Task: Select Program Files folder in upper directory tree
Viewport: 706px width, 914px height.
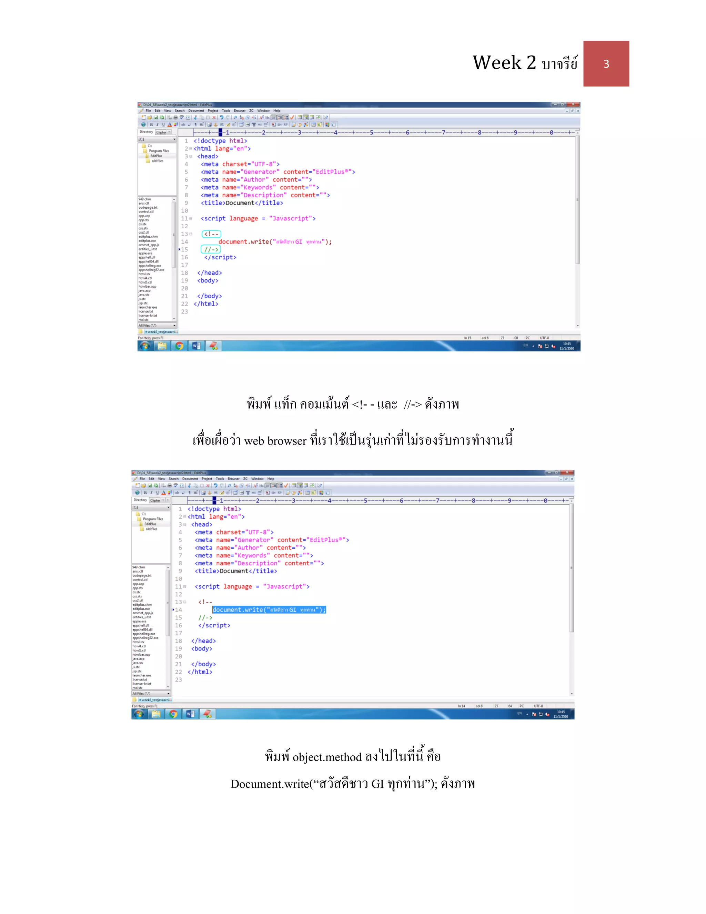Action: [159, 151]
